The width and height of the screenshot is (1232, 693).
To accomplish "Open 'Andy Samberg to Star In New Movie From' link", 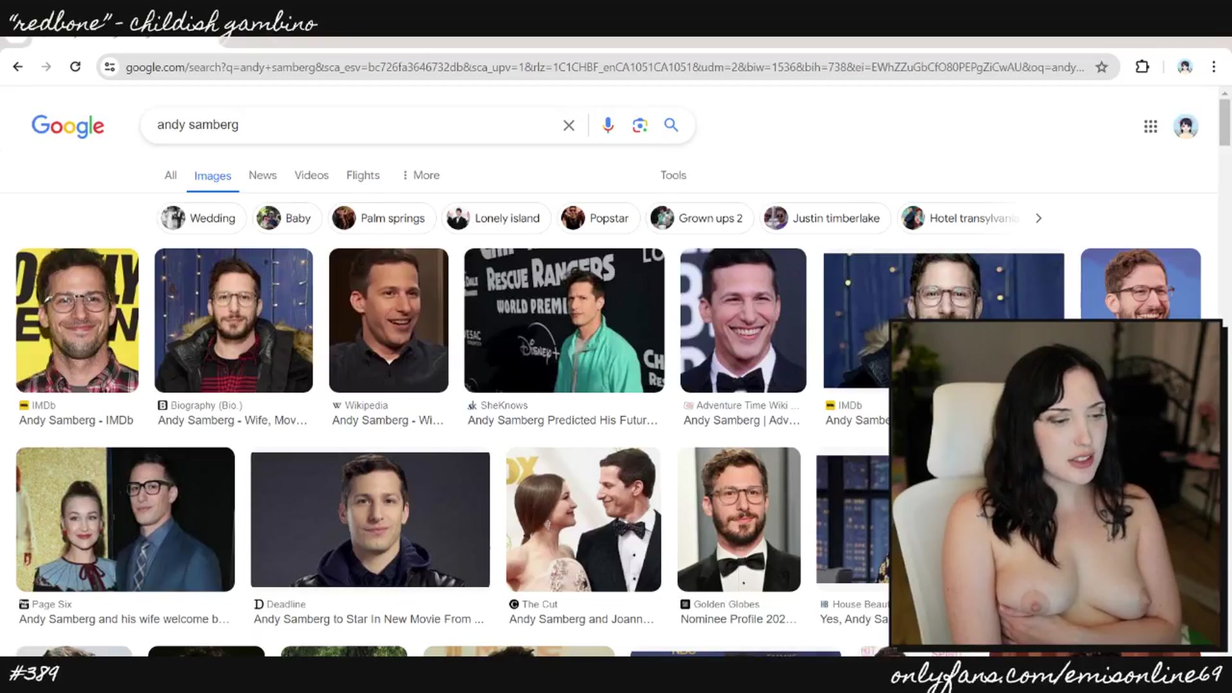I will [368, 619].
